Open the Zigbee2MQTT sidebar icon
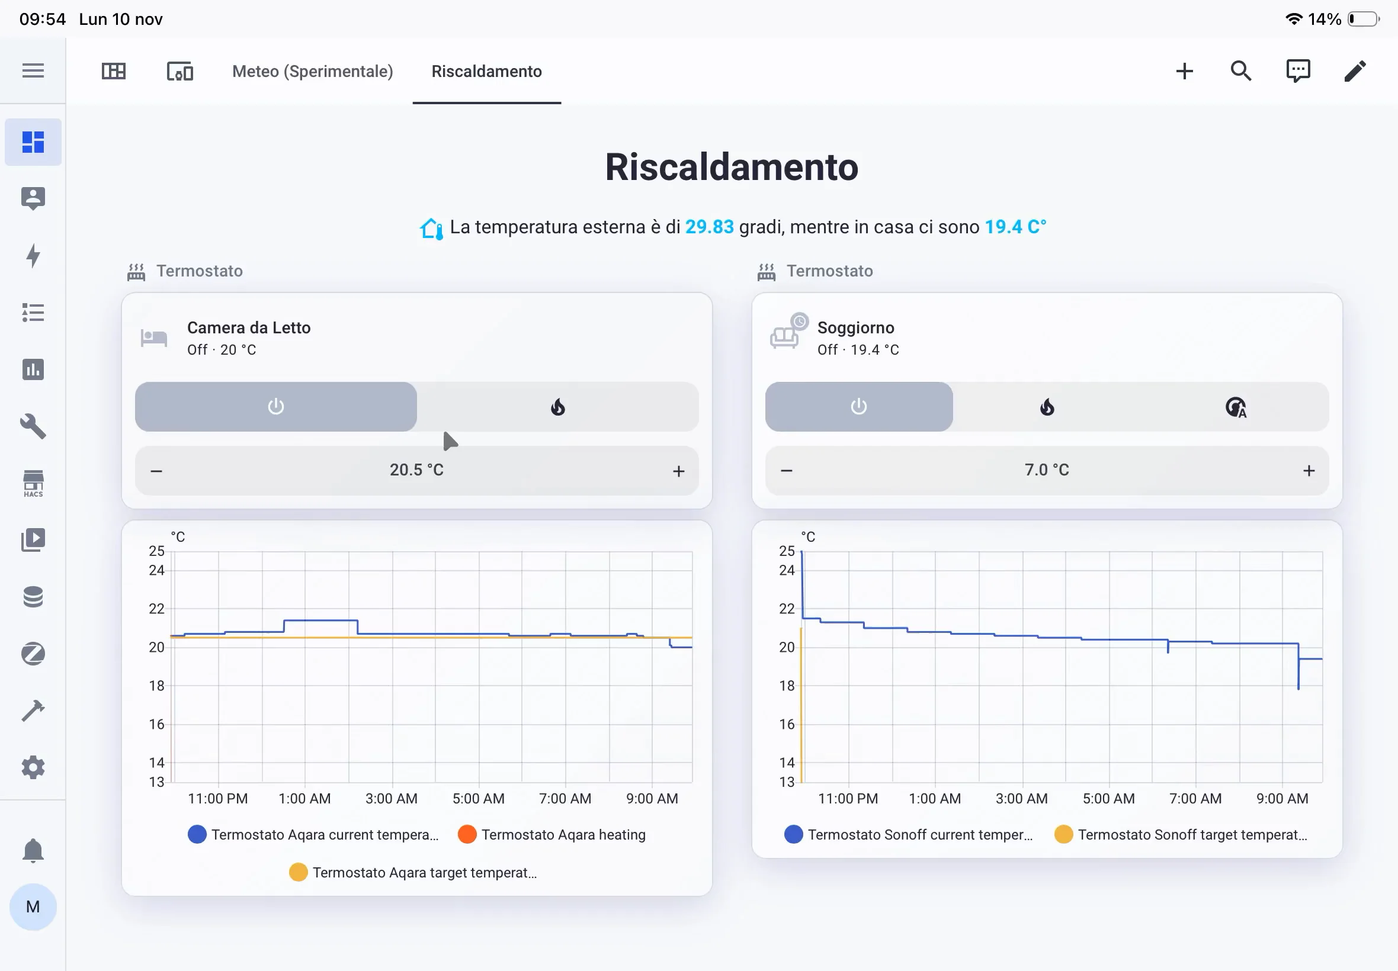Image resolution: width=1398 pixels, height=971 pixels. [33, 654]
